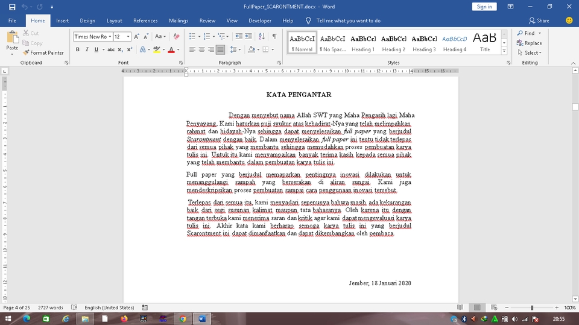Open the Find tool
Viewport: 579px width, 325px height.
point(527,33)
